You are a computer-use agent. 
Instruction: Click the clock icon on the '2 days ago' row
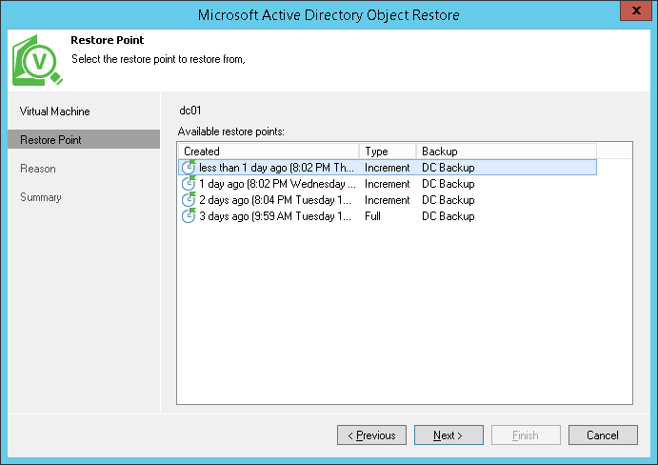coord(189,200)
